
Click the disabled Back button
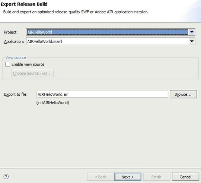[x=100, y=177]
